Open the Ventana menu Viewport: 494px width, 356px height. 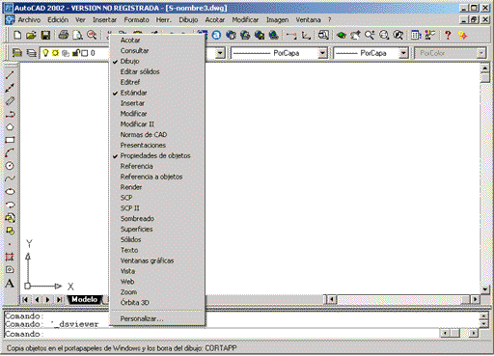pyautogui.click(x=308, y=20)
